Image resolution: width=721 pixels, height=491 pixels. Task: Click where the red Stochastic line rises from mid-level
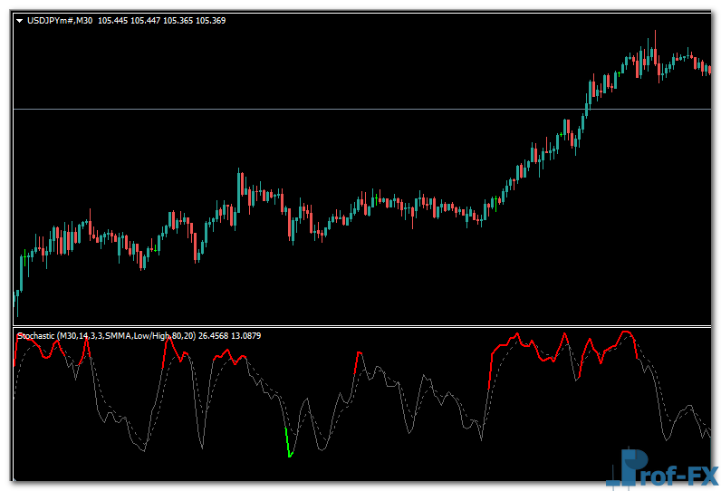coord(490,371)
